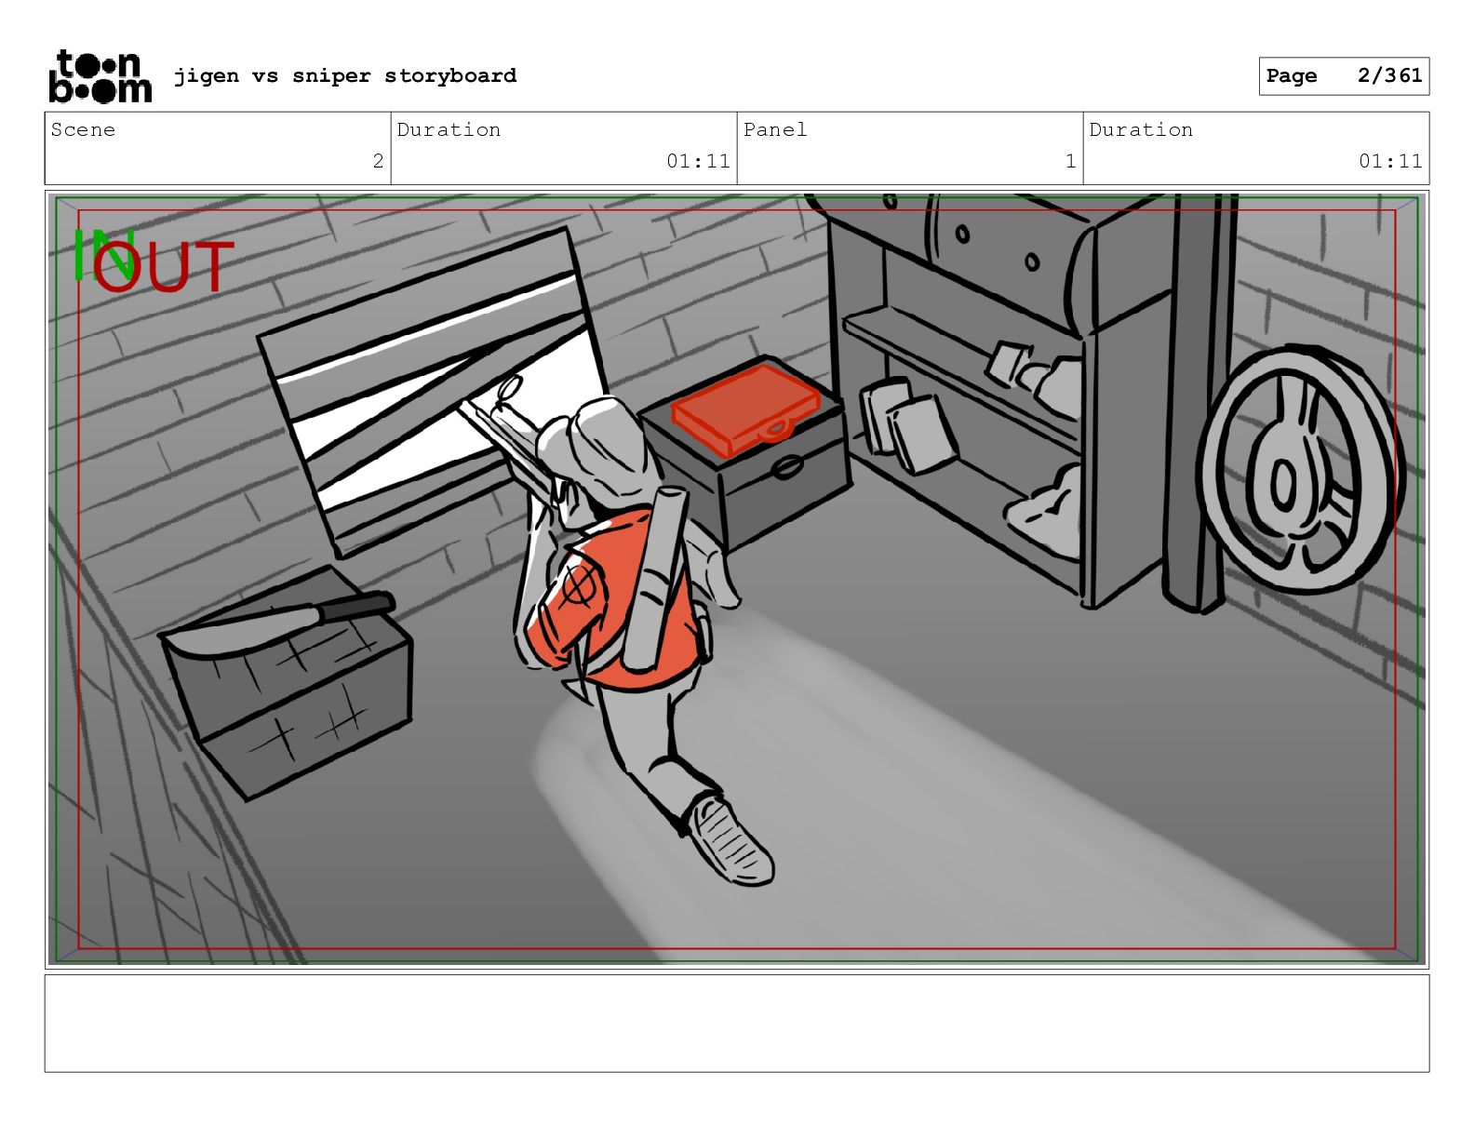Click the Toon Boom logo
This screenshot has width=1474, height=1139.
click(x=100, y=76)
